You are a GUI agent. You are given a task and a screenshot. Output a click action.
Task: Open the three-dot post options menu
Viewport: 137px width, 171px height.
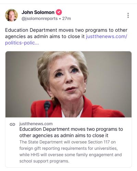pyautogui.click(x=128, y=15)
